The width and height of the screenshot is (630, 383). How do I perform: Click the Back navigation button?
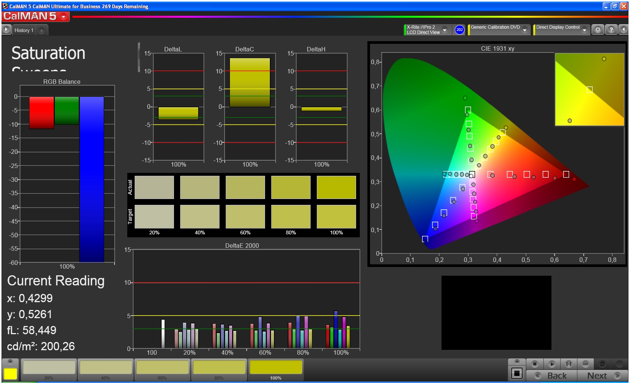click(x=552, y=376)
